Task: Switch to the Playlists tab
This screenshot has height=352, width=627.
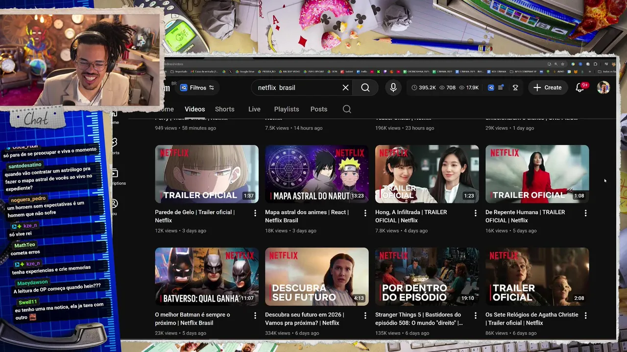Action: coord(287,109)
